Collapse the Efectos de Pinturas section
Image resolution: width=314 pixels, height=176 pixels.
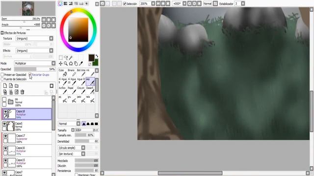pos(2,33)
